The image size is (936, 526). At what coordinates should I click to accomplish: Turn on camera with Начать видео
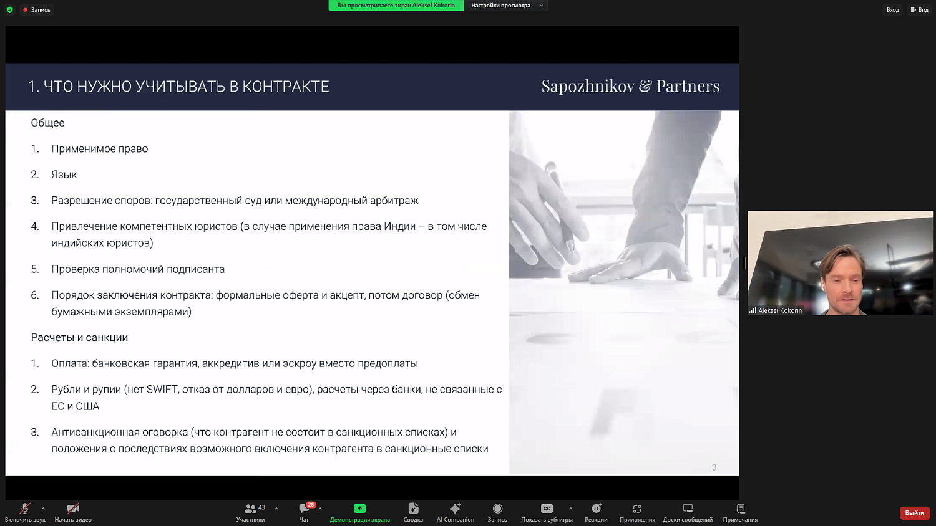73,512
